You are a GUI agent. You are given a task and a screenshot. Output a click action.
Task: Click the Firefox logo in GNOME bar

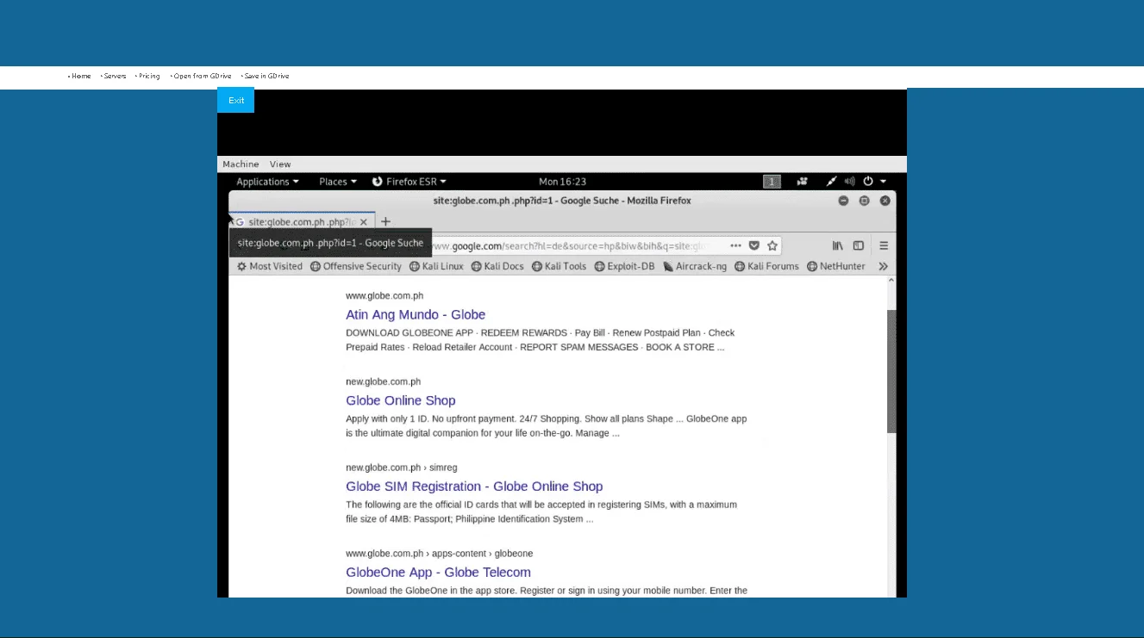pyautogui.click(x=378, y=182)
